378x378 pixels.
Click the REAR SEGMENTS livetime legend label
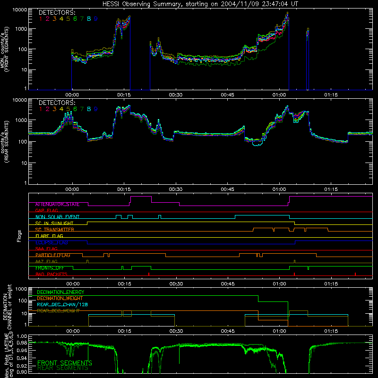point(63,368)
